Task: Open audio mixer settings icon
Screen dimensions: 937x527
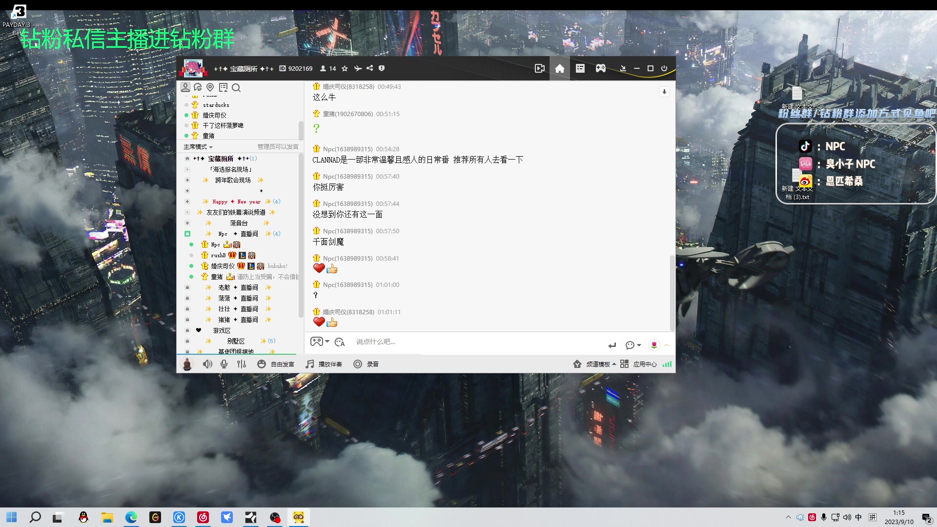Action: tap(242, 364)
